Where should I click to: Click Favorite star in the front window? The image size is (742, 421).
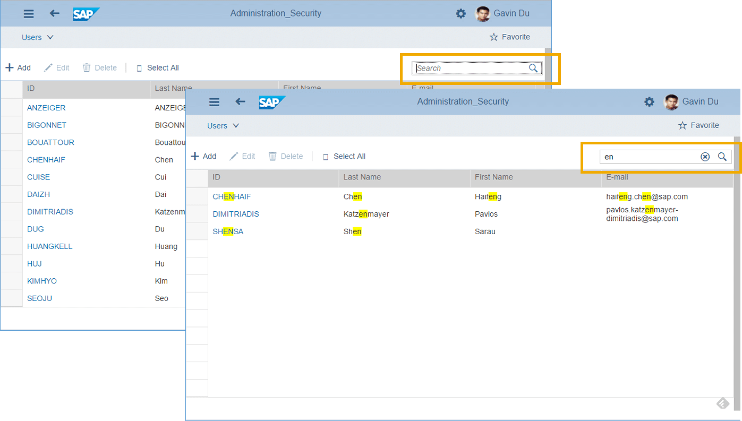(699, 126)
